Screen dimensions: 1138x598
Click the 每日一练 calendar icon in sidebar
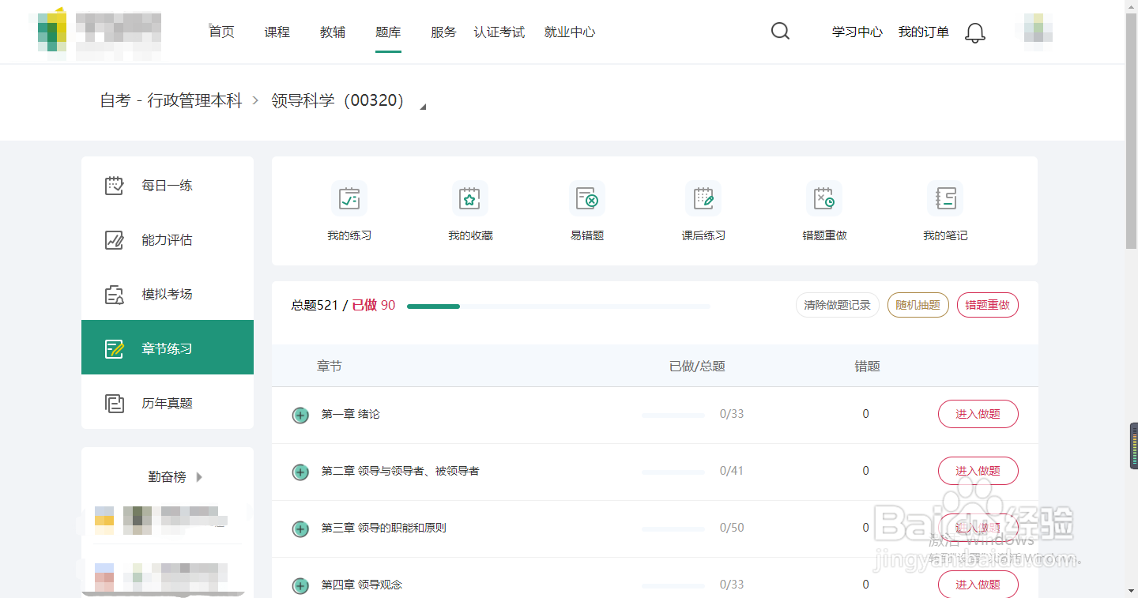pos(115,186)
